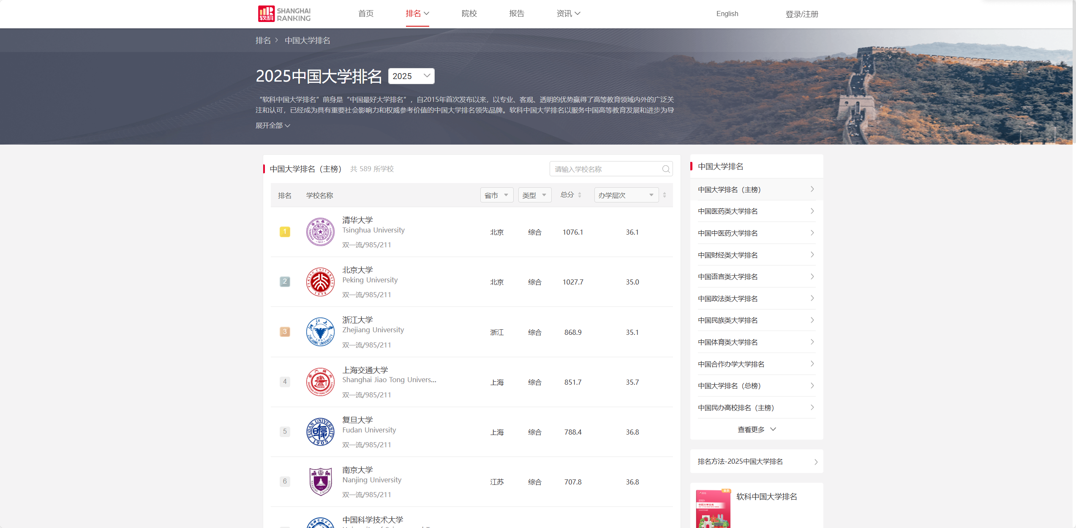Viewport: 1076px width, 528px height.
Task: Click 学校名称 column header
Action: (x=320, y=195)
